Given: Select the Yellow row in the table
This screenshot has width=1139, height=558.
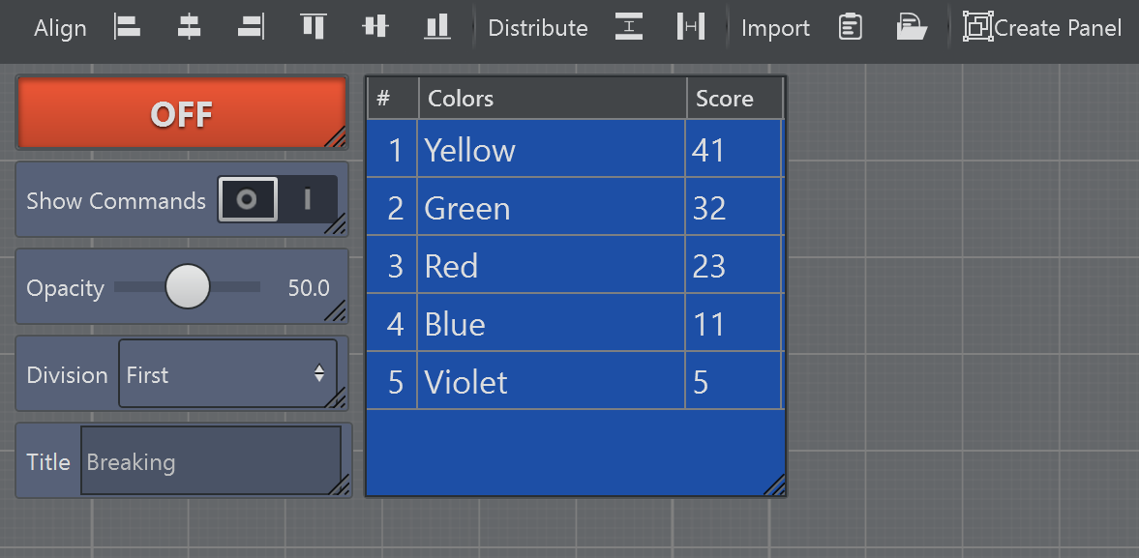Looking at the screenshot, I should (x=552, y=150).
